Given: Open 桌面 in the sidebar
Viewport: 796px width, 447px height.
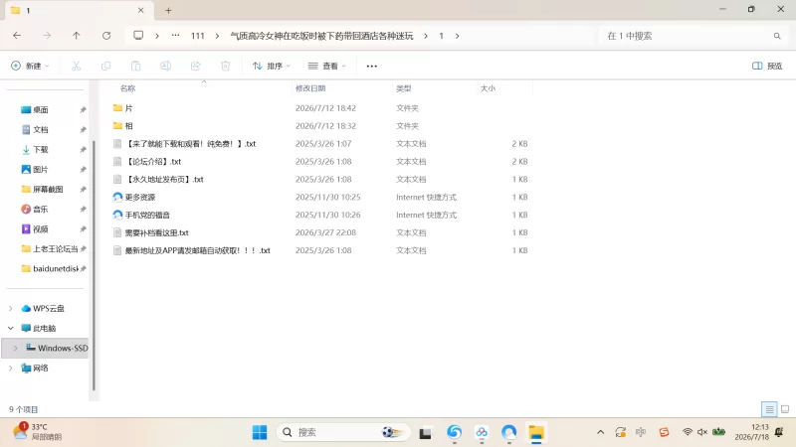Looking at the screenshot, I should tap(41, 109).
